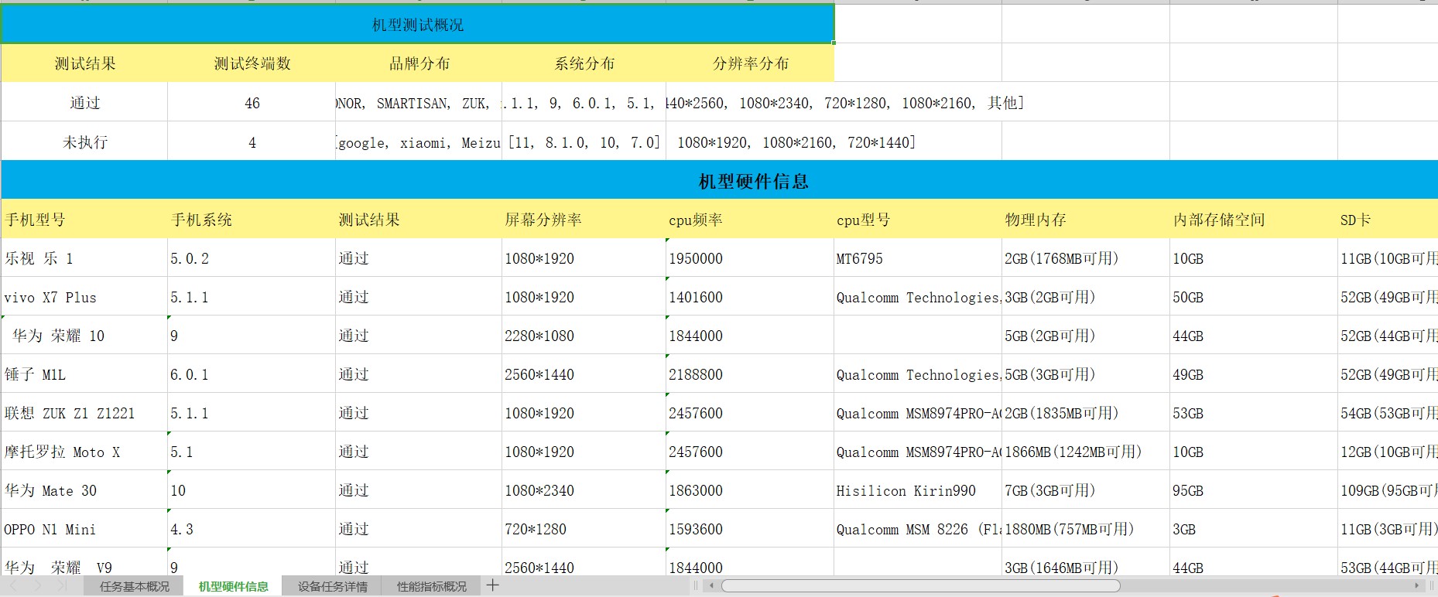Click the OPPO N1 Mini cell
The width and height of the screenshot is (1438, 597).
pyautogui.click(x=84, y=529)
